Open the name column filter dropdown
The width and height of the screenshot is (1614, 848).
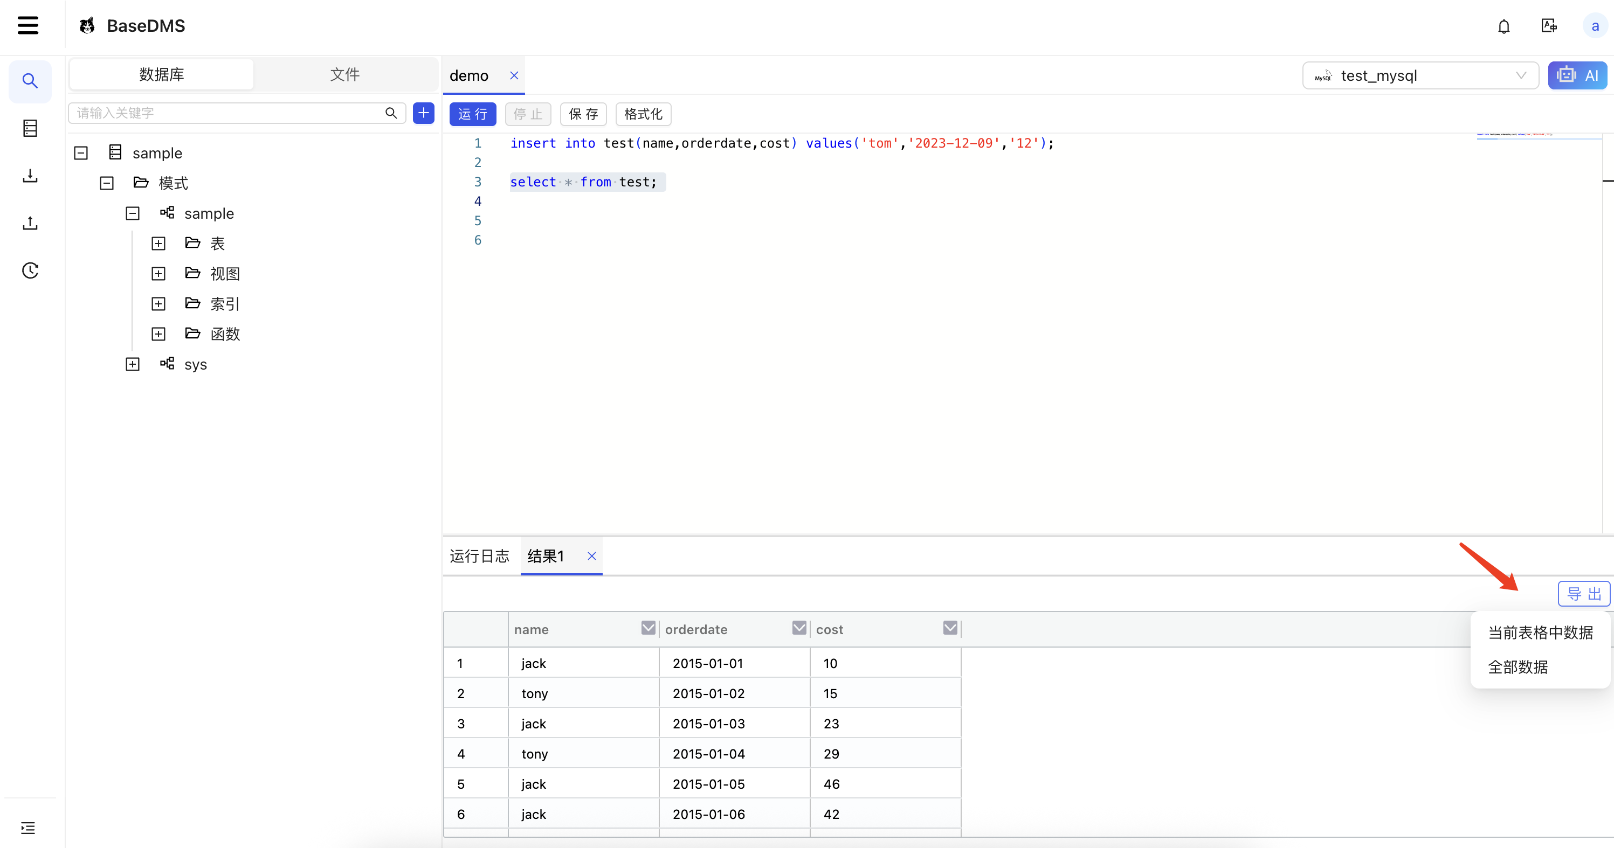coord(648,628)
